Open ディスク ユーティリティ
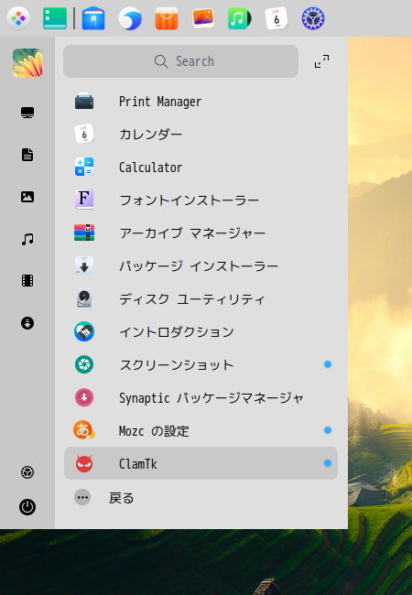 tap(201, 299)
